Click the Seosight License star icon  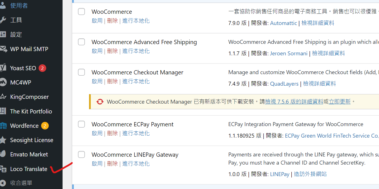coord(3,140)
